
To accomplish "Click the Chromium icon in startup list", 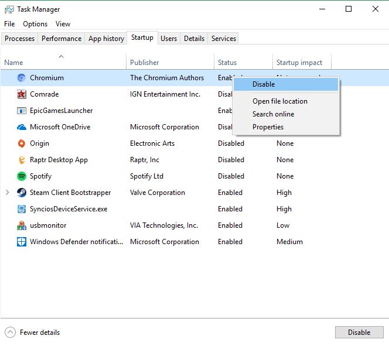I will point(22,78).
